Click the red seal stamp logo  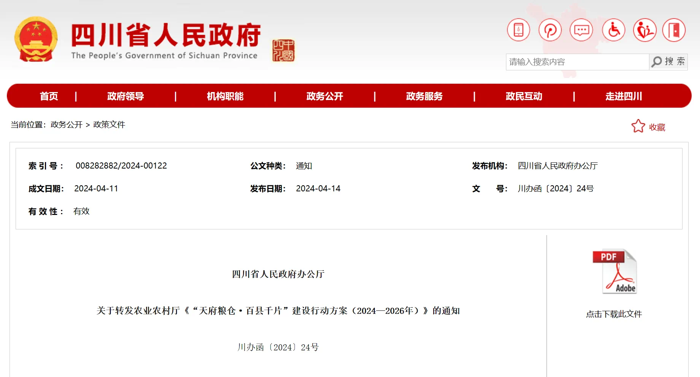coord(283,50)
